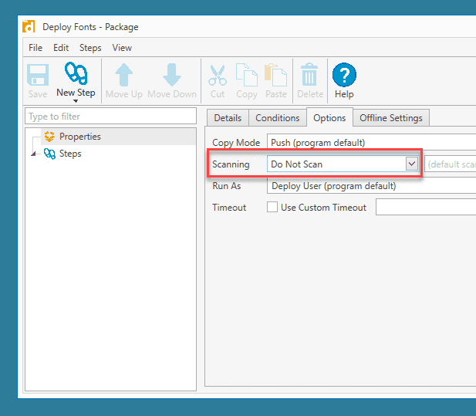
Task: Click the default scan profile field
Action: coord(451,164)
